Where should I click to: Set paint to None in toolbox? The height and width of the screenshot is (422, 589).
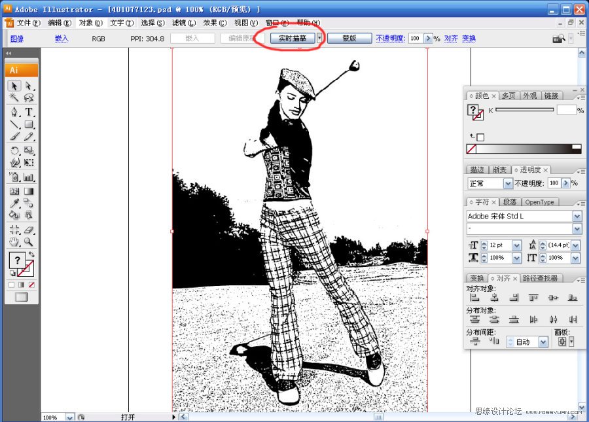click(31, 285)
